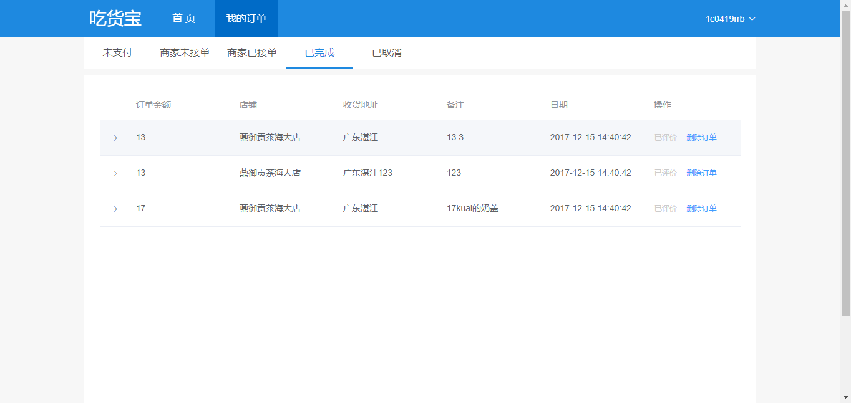851x403 pixels.
Task: Click the date in the 广东湛江123 row
Action: pos(591,173)
